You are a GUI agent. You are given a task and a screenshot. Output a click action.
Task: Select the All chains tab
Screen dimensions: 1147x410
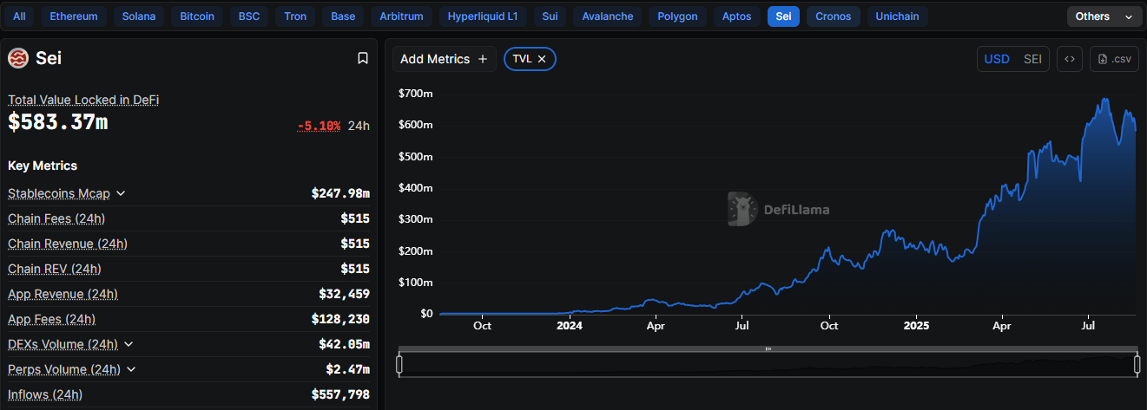[x=19, y=16]
